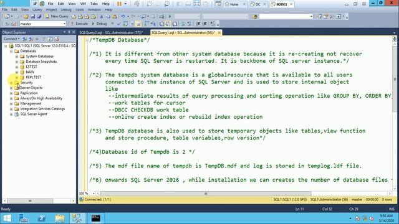The height and width of the screenshot is (224, 399).
Task: Open VMware VM menu
Action: tap(83, 4)
